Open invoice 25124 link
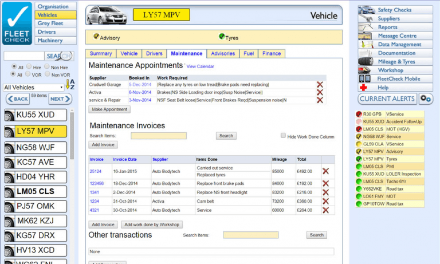440x264 pixels. [x=96, y=171]
